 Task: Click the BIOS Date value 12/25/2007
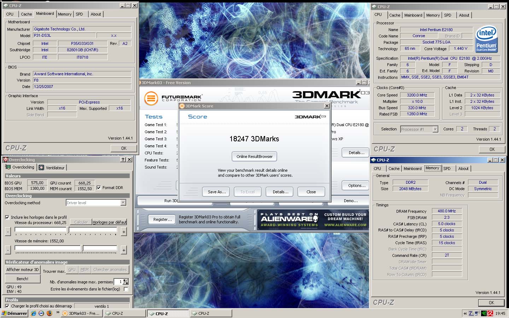(82, 87)
